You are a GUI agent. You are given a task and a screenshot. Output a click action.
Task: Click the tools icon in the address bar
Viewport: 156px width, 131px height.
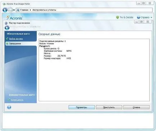(18, 10)
